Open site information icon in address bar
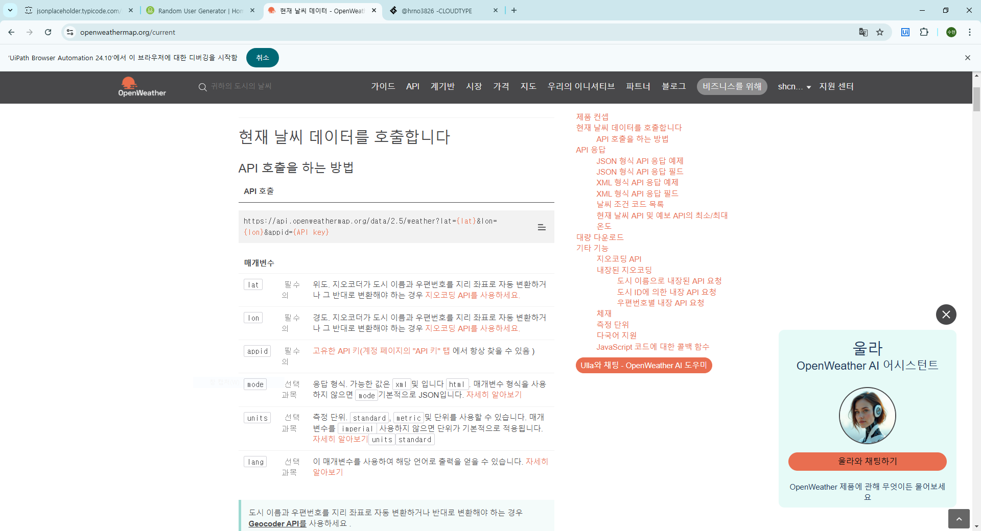 click(70, 32)
